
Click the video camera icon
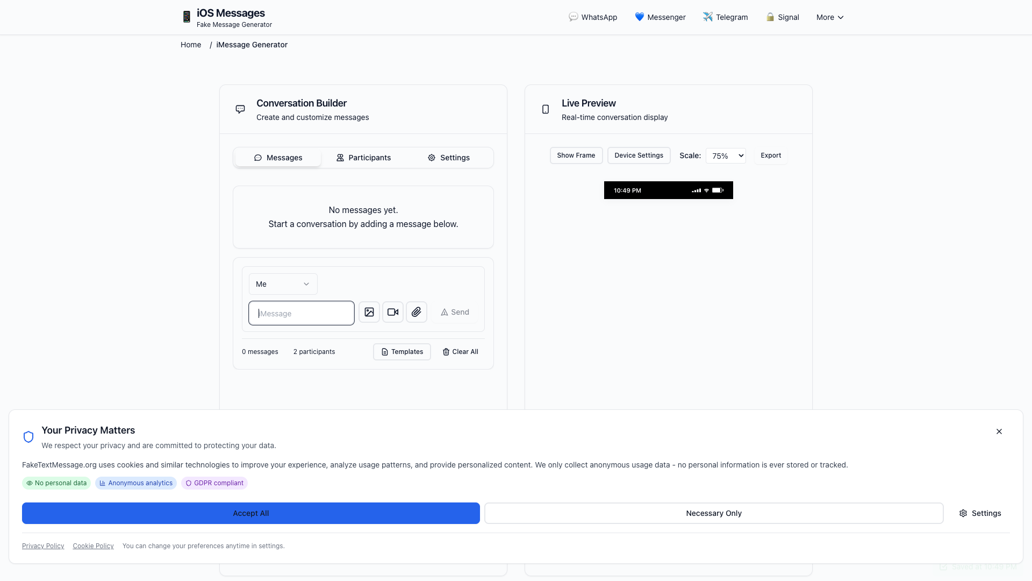tap(393, 312)
